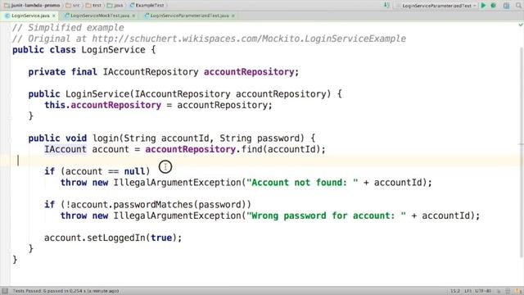The width and height of the screenshot is (524, 295).
Task: Open the run configuration dropdown
Action: (x=436, y=6)
